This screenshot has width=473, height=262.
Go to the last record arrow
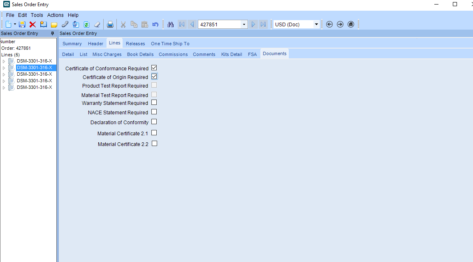coord(263,24)
